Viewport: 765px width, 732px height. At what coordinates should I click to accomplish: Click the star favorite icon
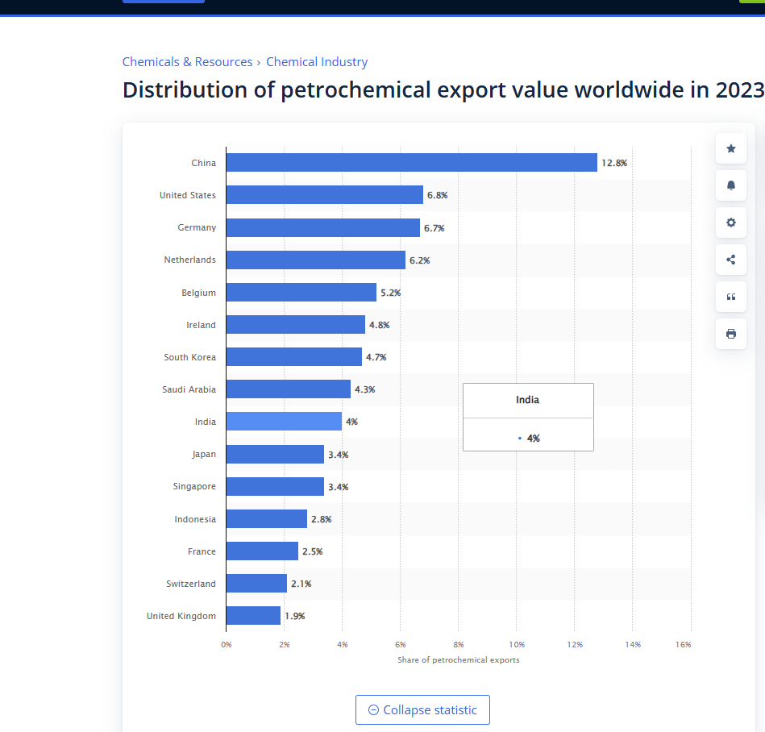(x=731, y=148)
